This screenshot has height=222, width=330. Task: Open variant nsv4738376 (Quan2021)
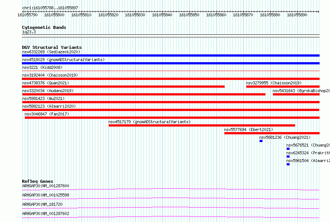point(46,83)
